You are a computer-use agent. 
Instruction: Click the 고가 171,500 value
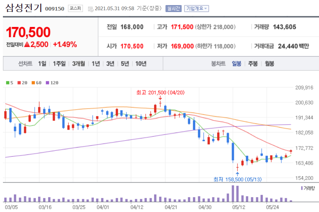(182, 27)
